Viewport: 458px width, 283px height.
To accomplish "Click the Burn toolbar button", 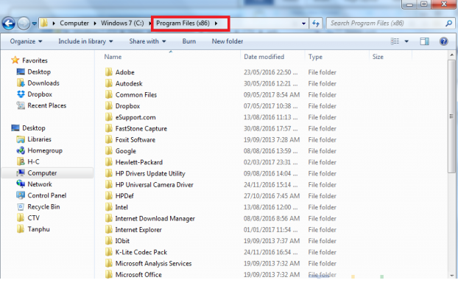I will 189,41.
